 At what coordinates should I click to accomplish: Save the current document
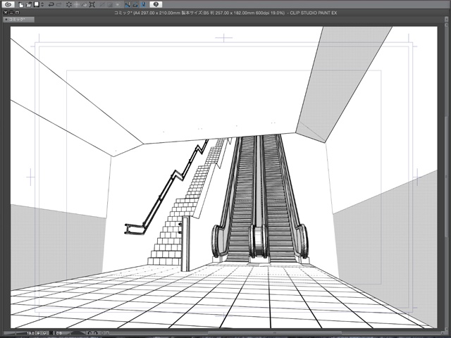point(37,4)
